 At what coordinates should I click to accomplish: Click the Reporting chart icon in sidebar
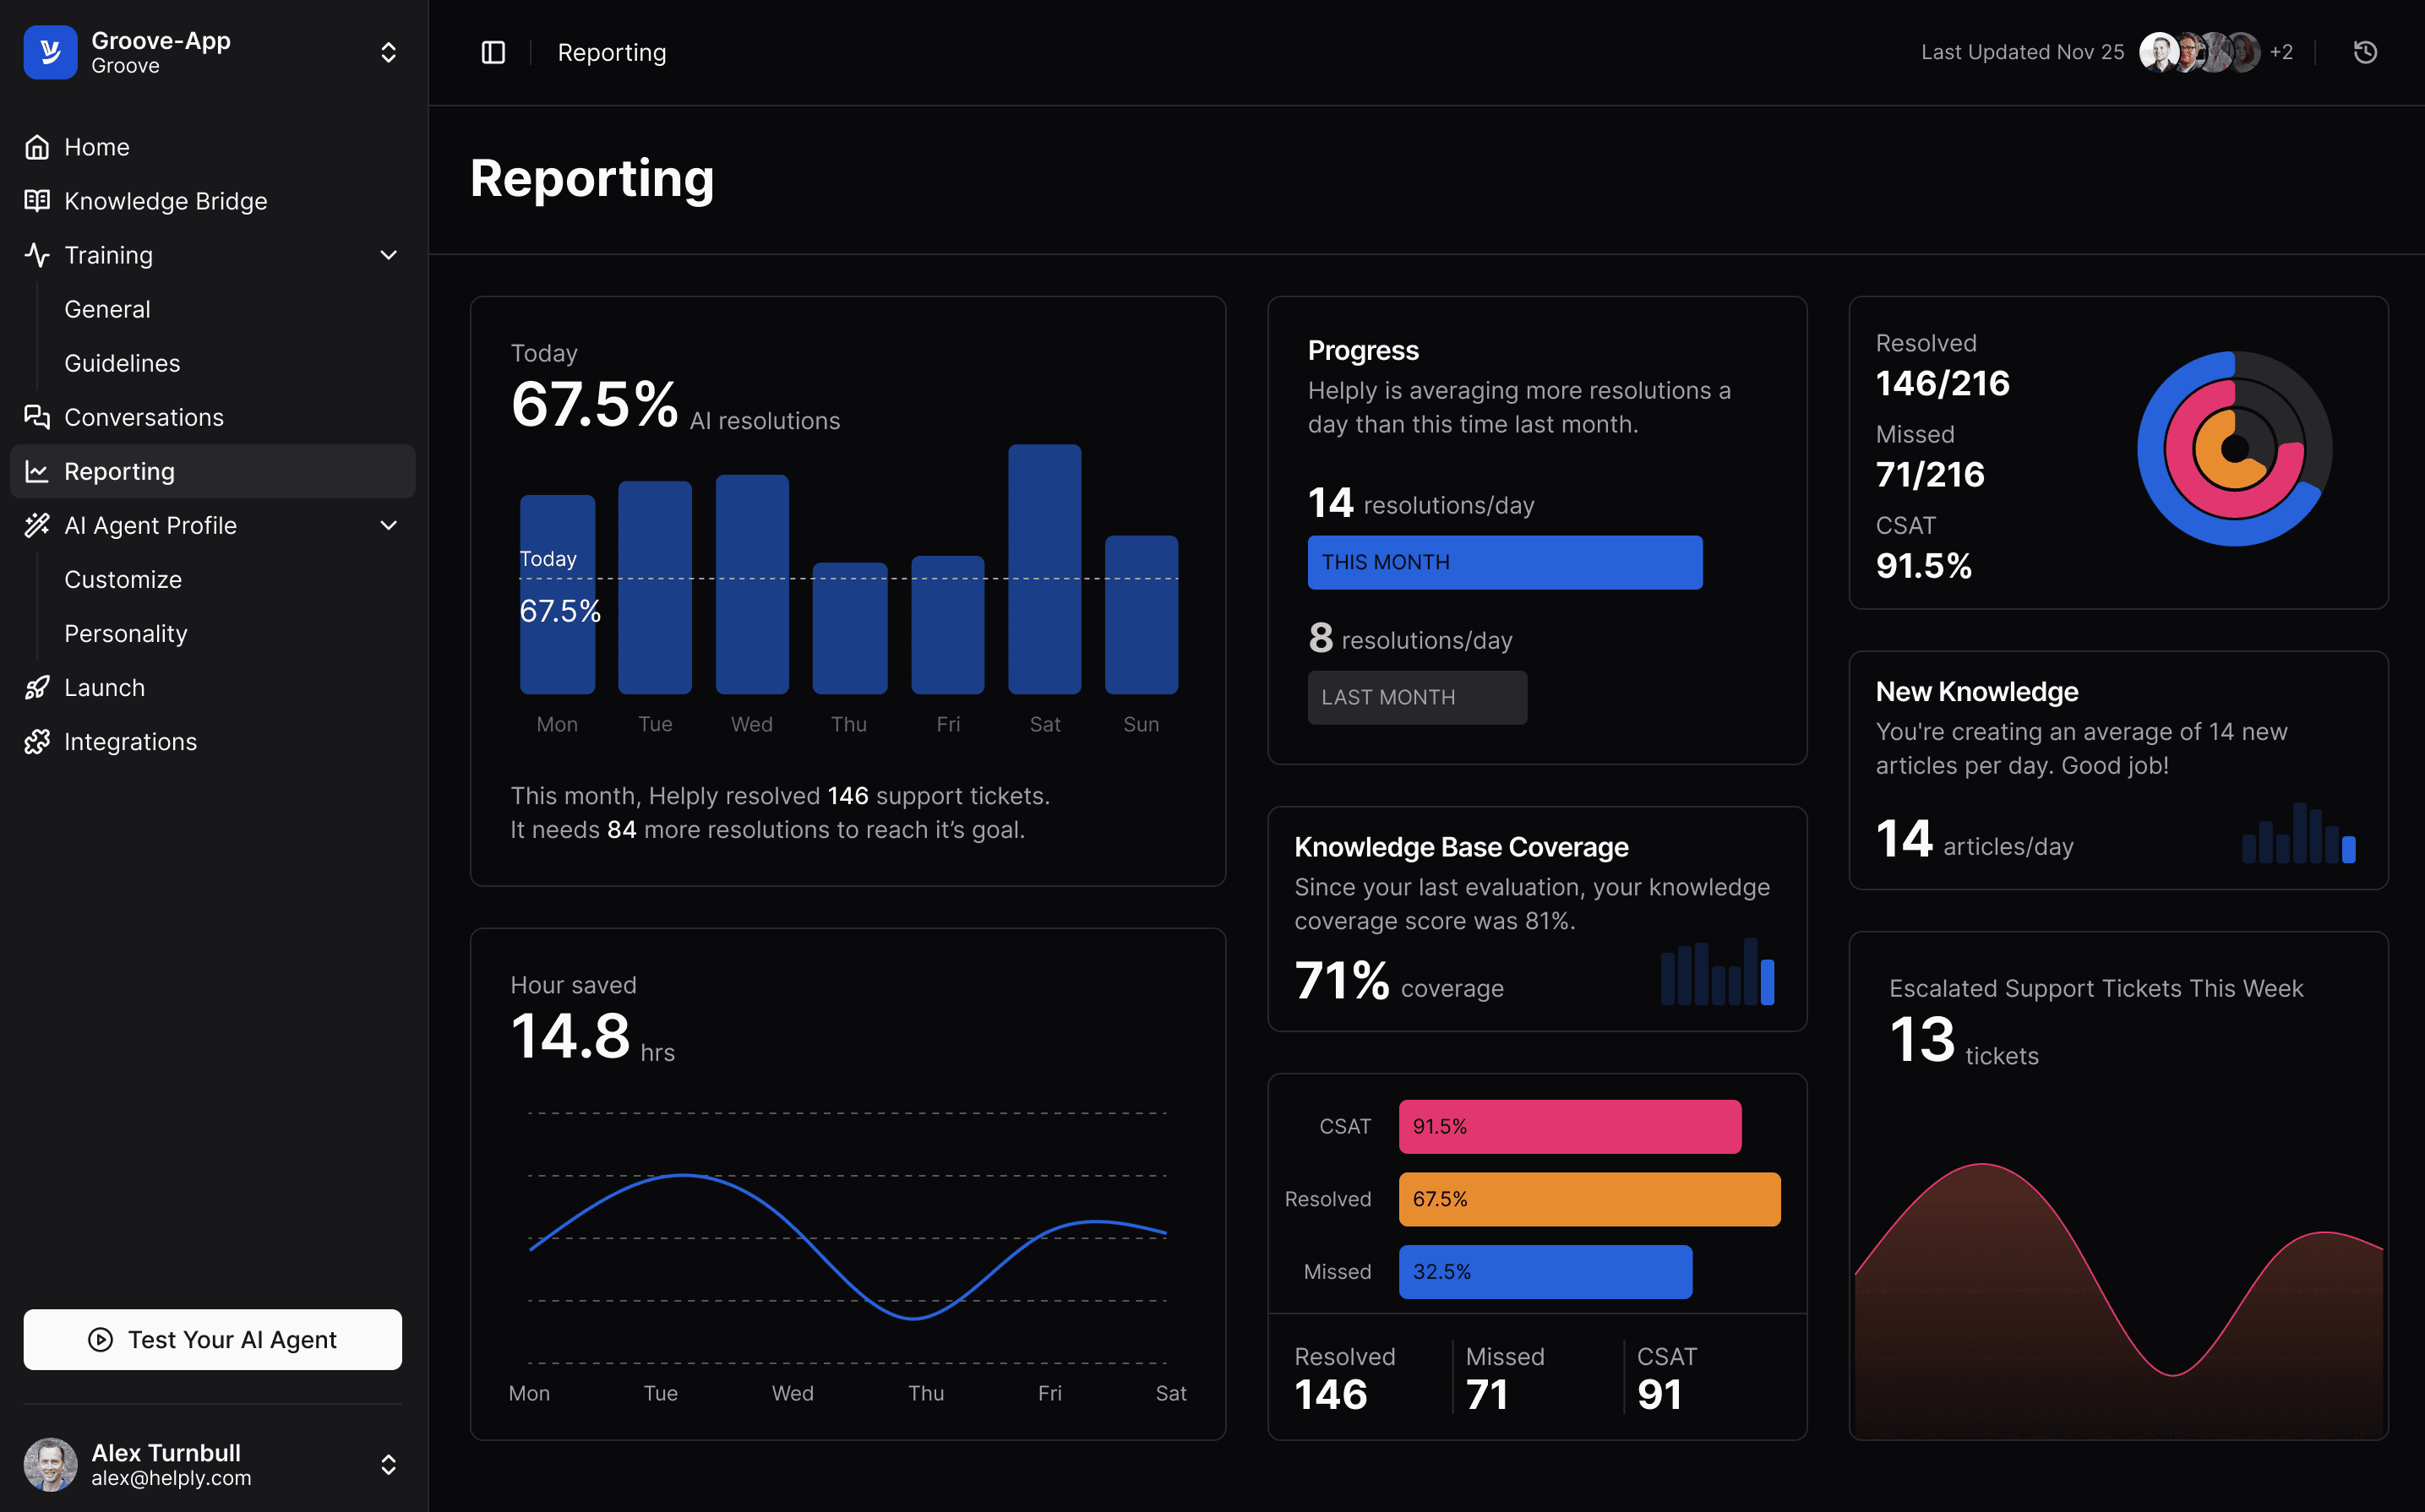point(36,471)
